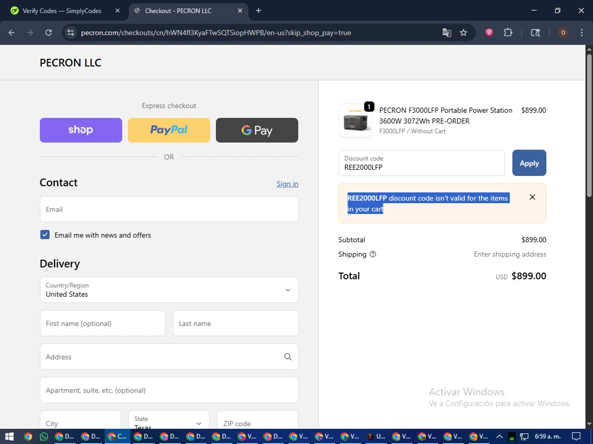593x444 pixels.
Task: Open the Extensions puzzle menu
Action: (x=508, y=33)
